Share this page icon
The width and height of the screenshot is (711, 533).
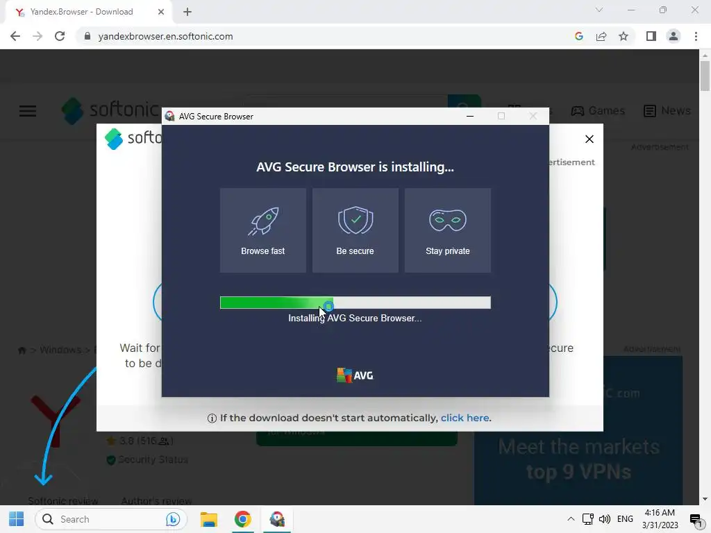pos(601,36)
